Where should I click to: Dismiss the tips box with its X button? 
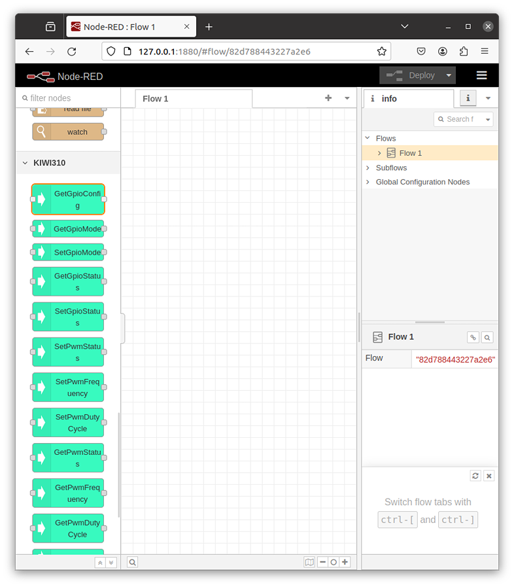tap(488, 476)
